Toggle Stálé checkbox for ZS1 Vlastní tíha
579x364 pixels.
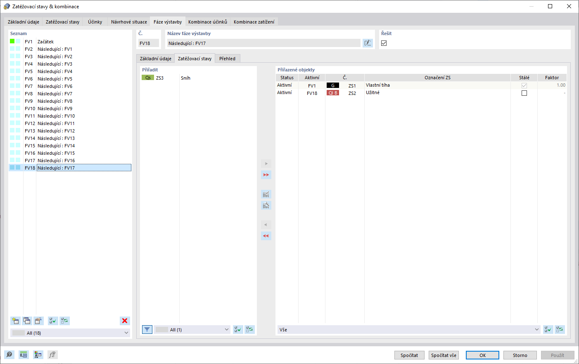pos(524,85)
